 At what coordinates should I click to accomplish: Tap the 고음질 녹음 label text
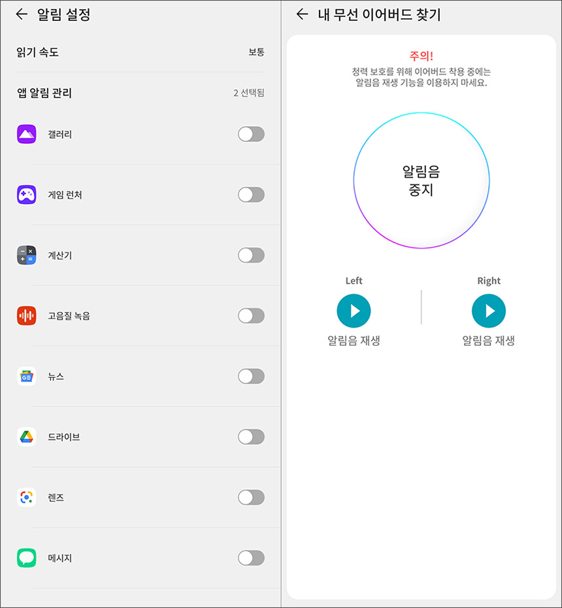[69, 316]
